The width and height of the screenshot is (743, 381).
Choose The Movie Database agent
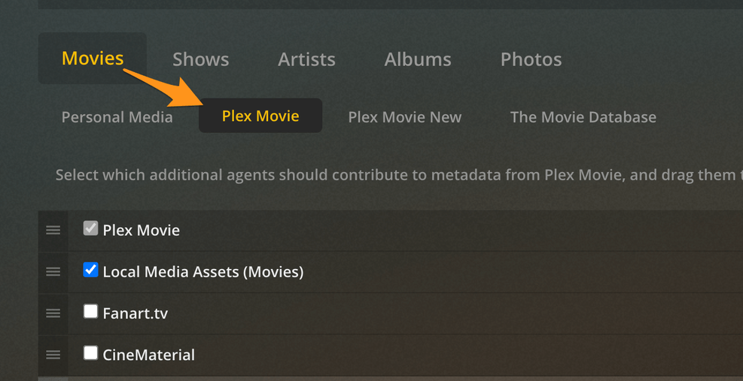[583, 117]
